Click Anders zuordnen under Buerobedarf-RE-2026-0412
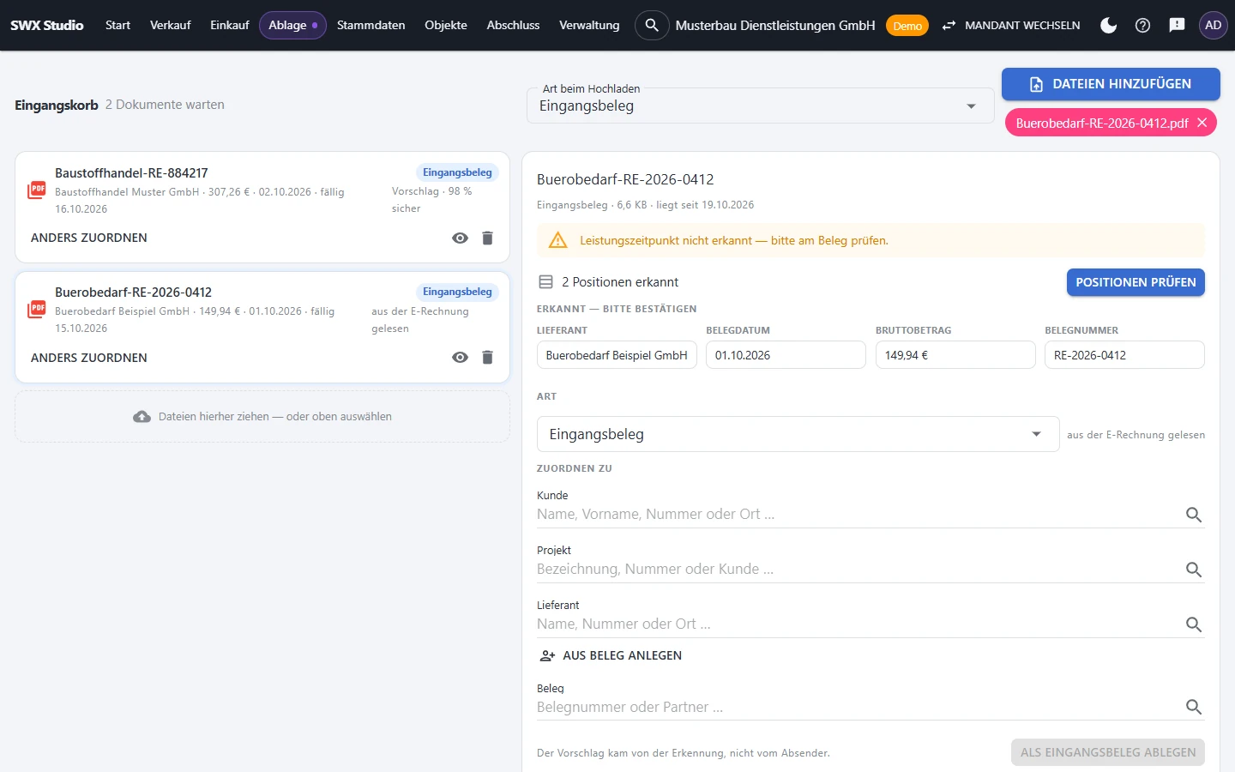1235x772 pixels. click(x=89, y=358)
